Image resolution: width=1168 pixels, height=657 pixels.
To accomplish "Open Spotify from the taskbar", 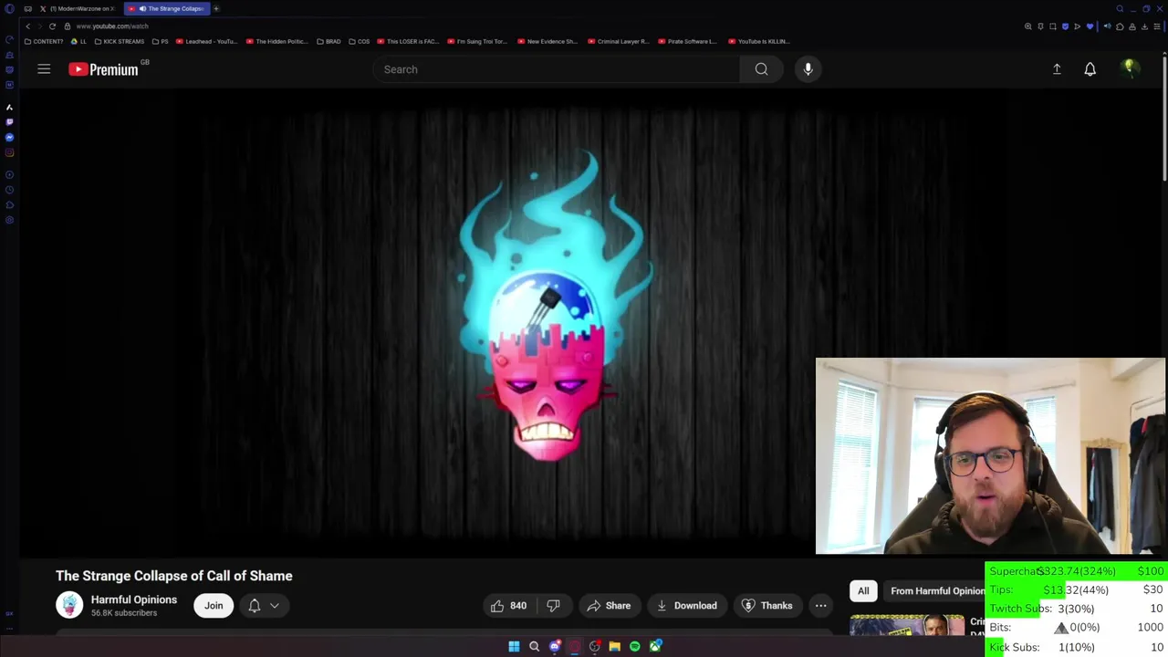I will pyautogui.click(x=634, y=646).
